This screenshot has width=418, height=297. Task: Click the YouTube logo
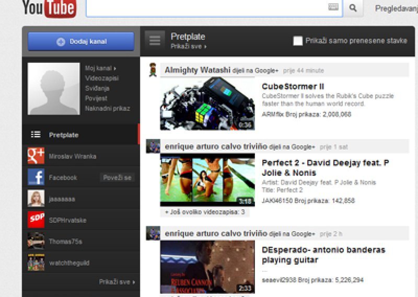point(49,8)
